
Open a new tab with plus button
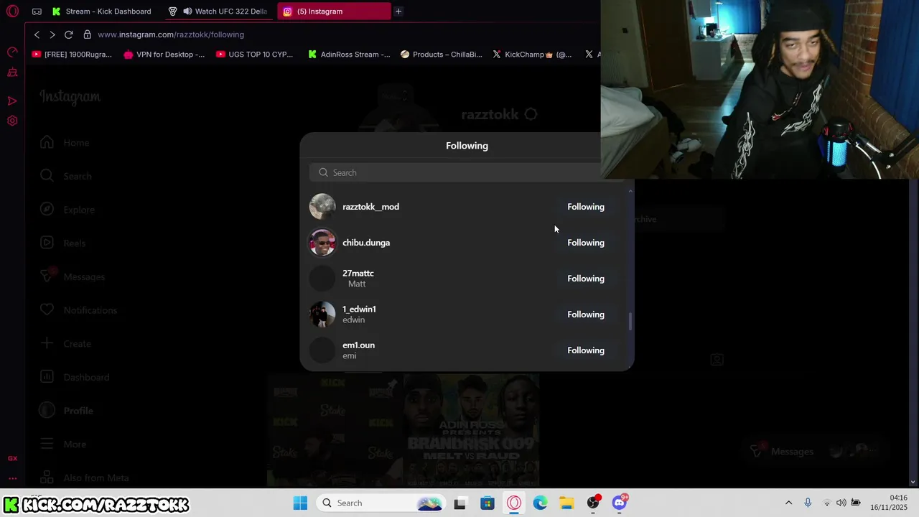click(398, 11)
